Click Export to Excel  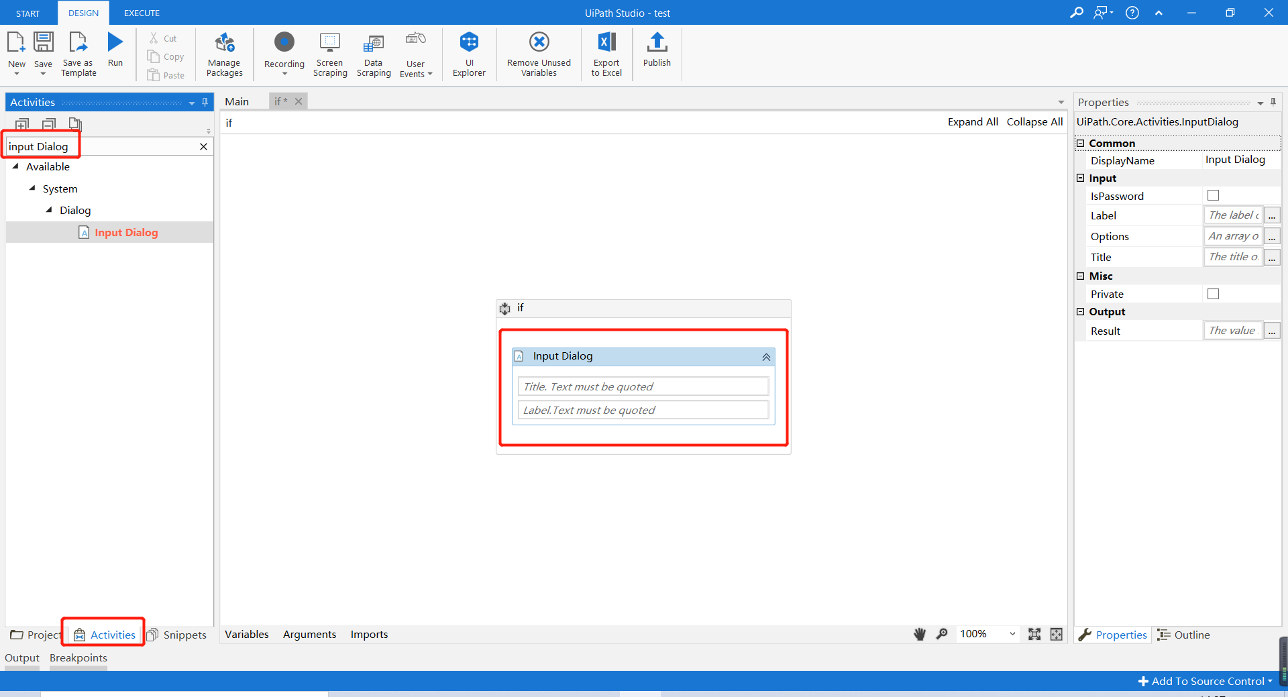[606, 54]
